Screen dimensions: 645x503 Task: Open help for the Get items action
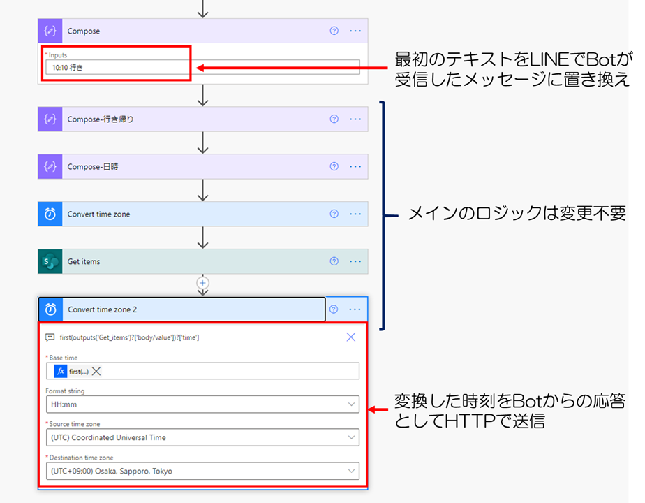click(x=334, y=261)
